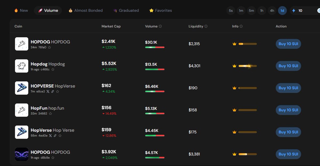Image resolution: width=320 pixels, height=166 pixels.
Task: Select the 4h timeframe
Action: tap(272, 11)
